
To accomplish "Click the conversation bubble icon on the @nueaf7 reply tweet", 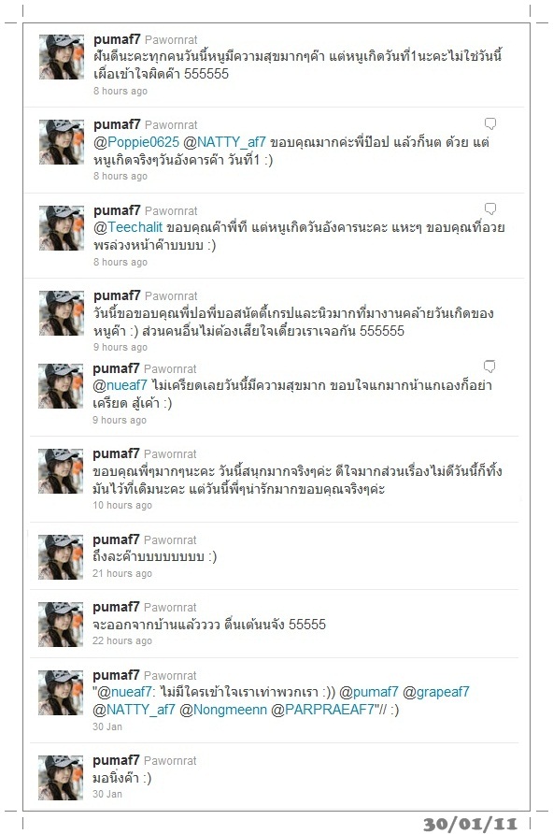I will (489, 367).
